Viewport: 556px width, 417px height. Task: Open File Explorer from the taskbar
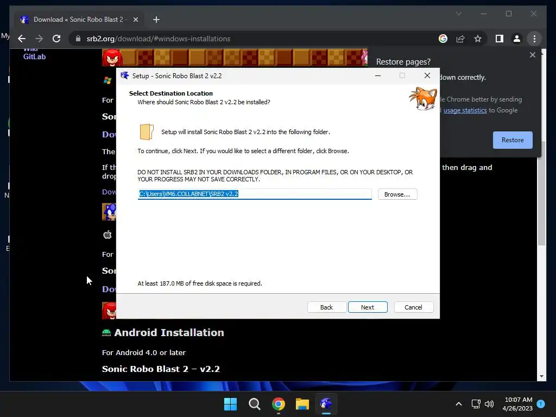(x=302, y=404)
